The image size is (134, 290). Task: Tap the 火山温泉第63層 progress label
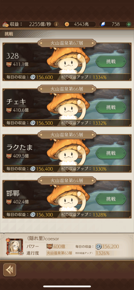59,253
